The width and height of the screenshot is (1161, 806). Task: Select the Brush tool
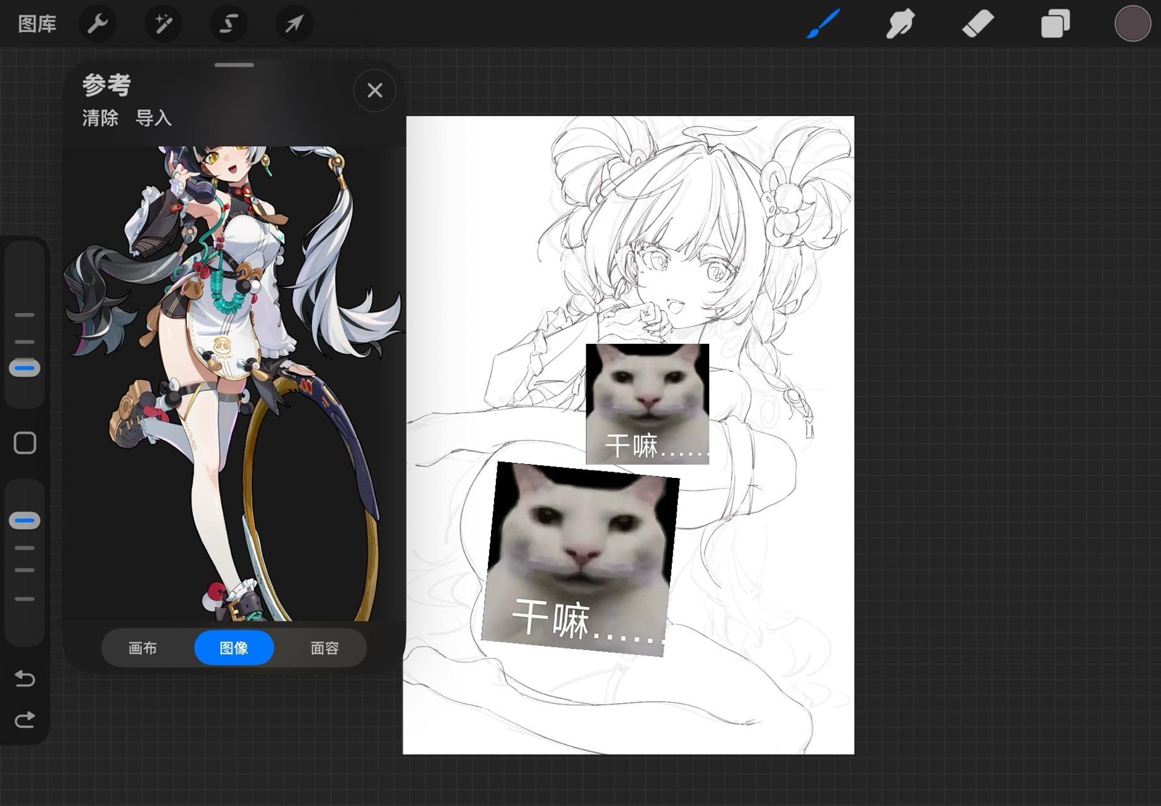point(823,24)
